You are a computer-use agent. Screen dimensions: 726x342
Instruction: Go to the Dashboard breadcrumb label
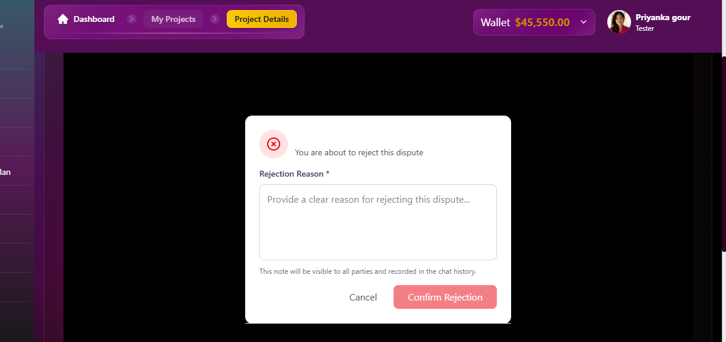click(94, 19)
